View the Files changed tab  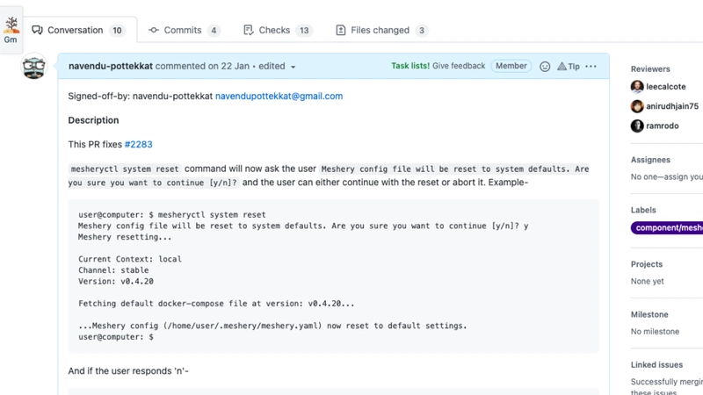click(381, 30)
